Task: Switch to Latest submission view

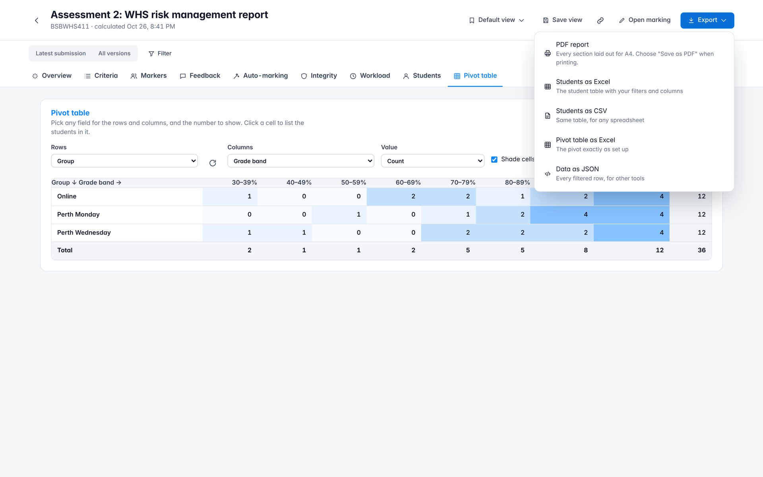Action: coord(61,53)
